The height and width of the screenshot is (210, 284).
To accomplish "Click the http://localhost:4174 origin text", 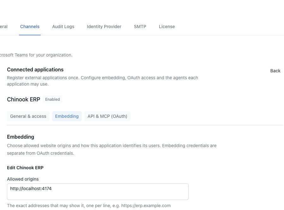I will coord(31,189).
